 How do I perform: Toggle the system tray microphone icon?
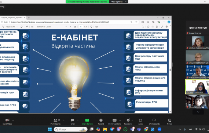(184, 129)
